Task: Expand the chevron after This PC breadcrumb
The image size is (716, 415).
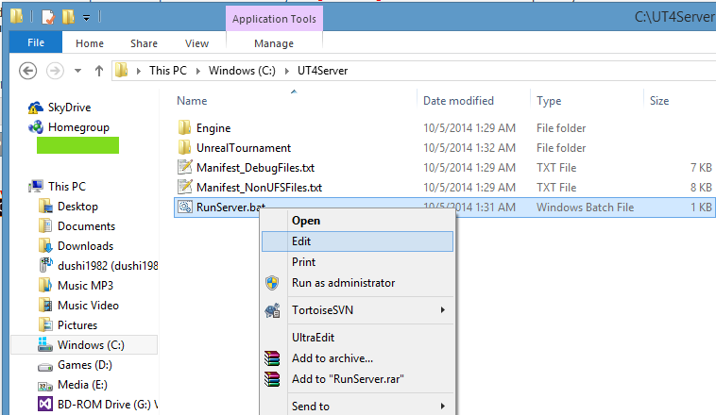Action: point(198,71)
